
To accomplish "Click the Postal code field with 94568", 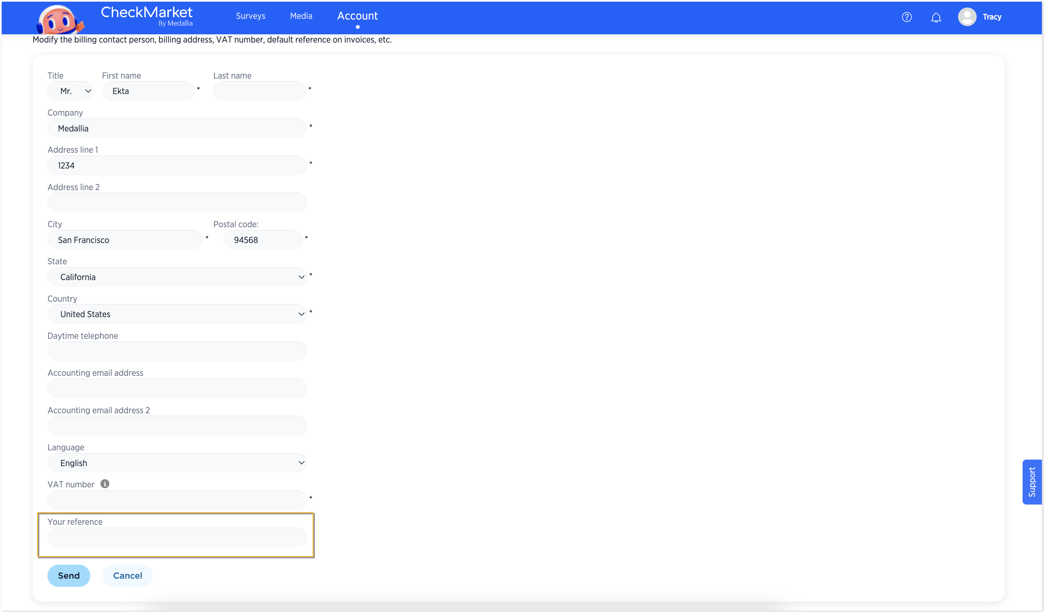I will [x=263, y=240].
